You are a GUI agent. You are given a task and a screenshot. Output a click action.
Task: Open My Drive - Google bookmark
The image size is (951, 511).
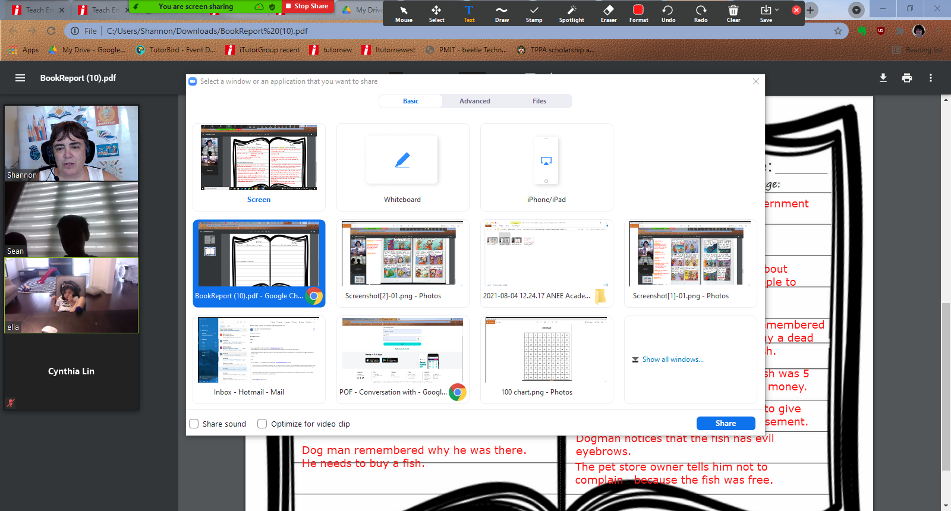pos(87,50)
